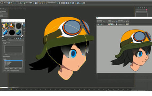Image resolution: width=152 pixels, height=96 pixels.
Task: Switch to Hierarchy tab in command panel
Action: (140, 8)
